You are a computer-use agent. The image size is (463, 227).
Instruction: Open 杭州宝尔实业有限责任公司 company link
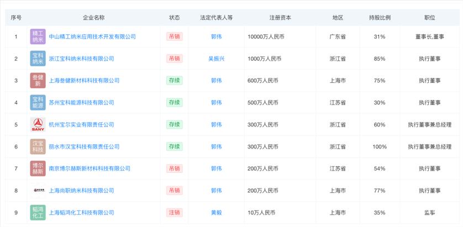[x=81, y=125]
